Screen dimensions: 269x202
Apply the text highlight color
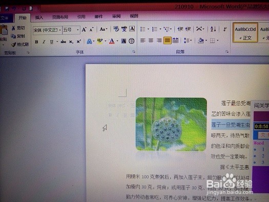pos(100,41)
